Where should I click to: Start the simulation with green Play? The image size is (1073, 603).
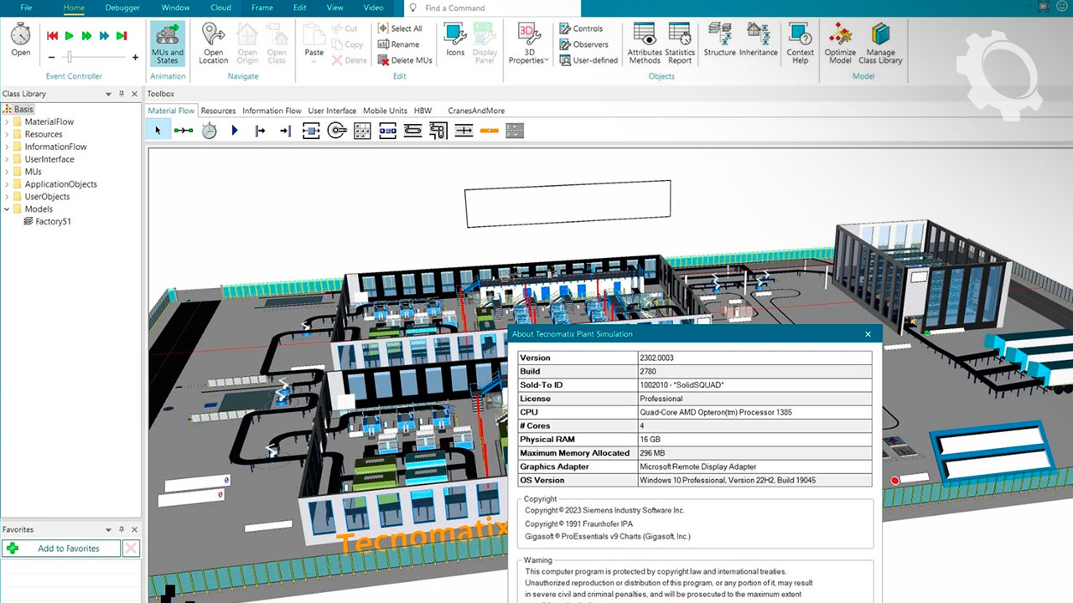click(x=70, y=36)
